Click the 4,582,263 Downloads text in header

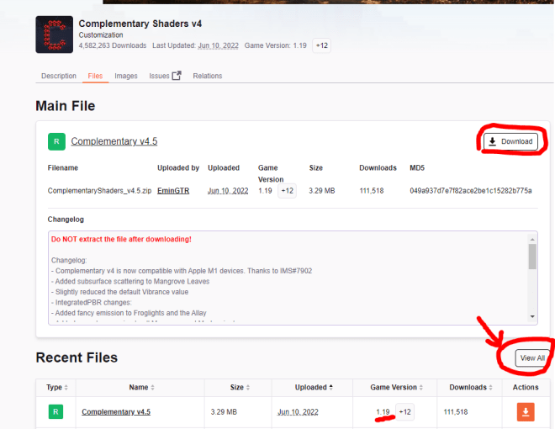click(x=113, y=45)
